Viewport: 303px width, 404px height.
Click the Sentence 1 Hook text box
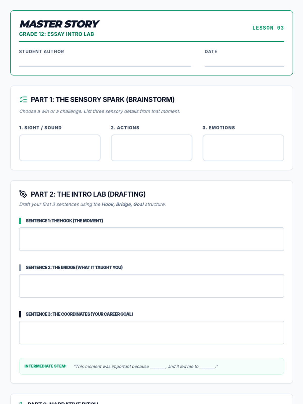coord(151,239)
